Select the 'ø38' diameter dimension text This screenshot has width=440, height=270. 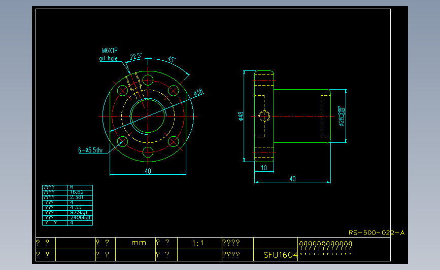[x=198, y=92]
